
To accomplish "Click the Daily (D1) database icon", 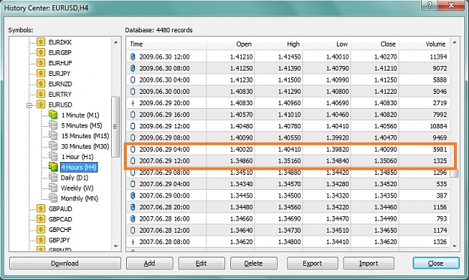I will pyautogui.click(x=53, y=177).
